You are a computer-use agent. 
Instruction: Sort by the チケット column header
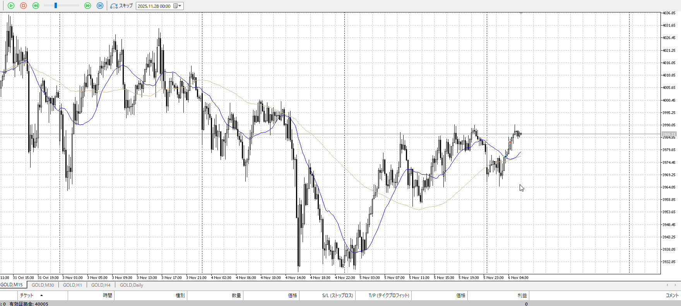pyautogui.click(x=27, y=296)
